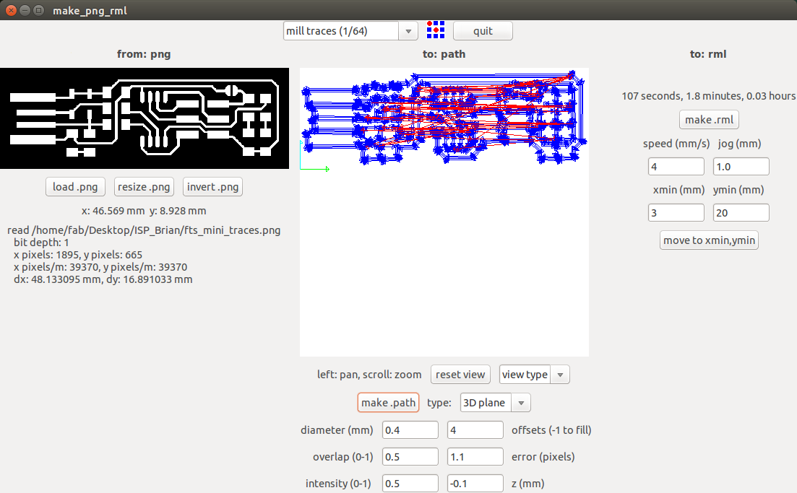Click the make .rml button

pyautogui.click(x=709, y=120)
